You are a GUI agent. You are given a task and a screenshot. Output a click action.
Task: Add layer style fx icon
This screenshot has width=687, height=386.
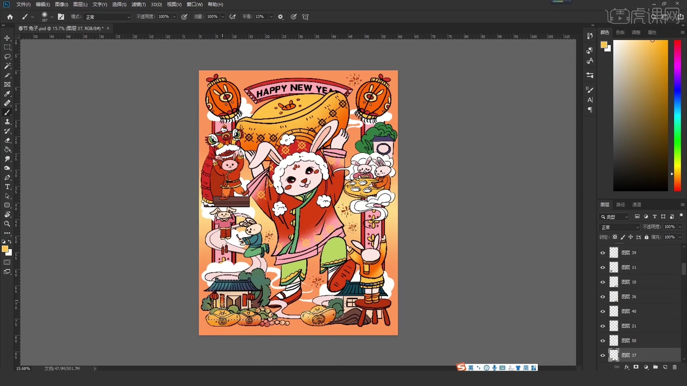click(x=627, y=367)
